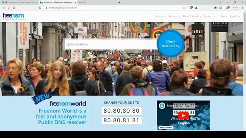The image size is (246, 138).
Task: Click the Freenom logo in the header
Action: [14, 16]
